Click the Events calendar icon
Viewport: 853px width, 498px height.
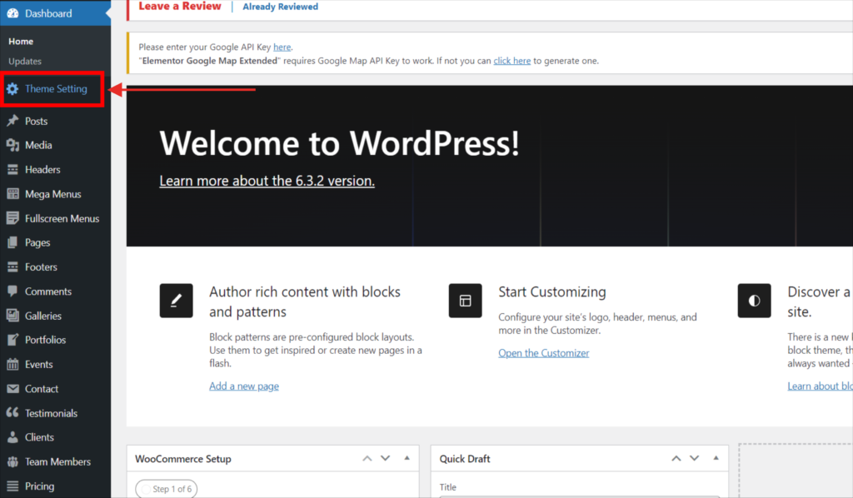pyautogui.click(x=12, y=365)
